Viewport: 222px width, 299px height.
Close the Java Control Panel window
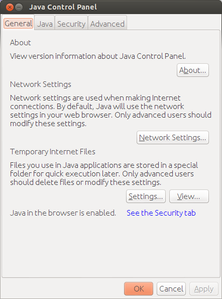[x=10, y=8]
